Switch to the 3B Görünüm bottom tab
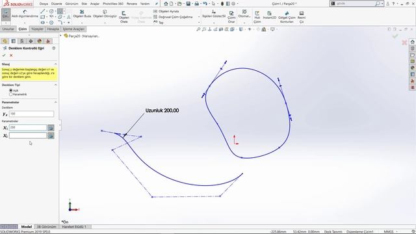The width and height of the screenshot is (416, 234). (46, 227)
